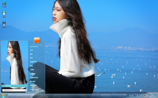This screenshot has height=98, width=158.
Task: Open Recorded TV (录制的电视) in Start menu
Action: 33,62
